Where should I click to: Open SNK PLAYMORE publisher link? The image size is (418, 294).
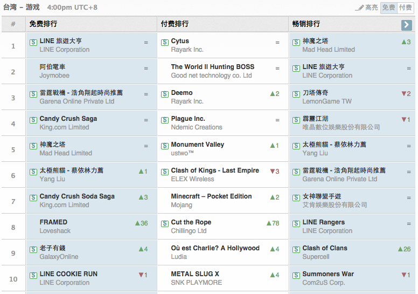[x=197, y=283]
